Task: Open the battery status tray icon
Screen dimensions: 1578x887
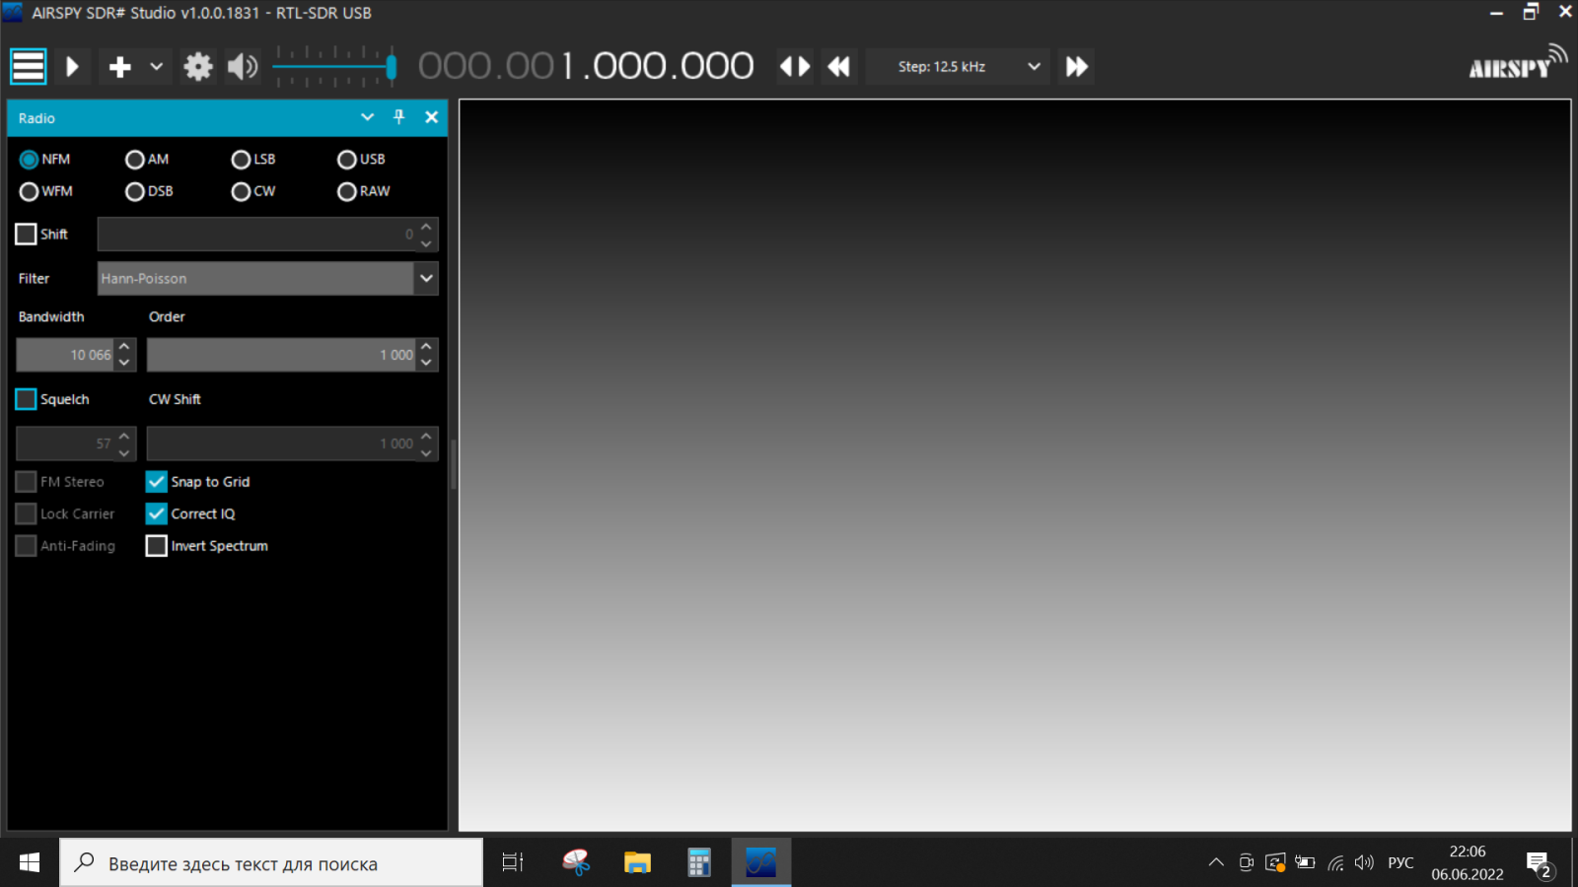Action: pos(1305,862)
